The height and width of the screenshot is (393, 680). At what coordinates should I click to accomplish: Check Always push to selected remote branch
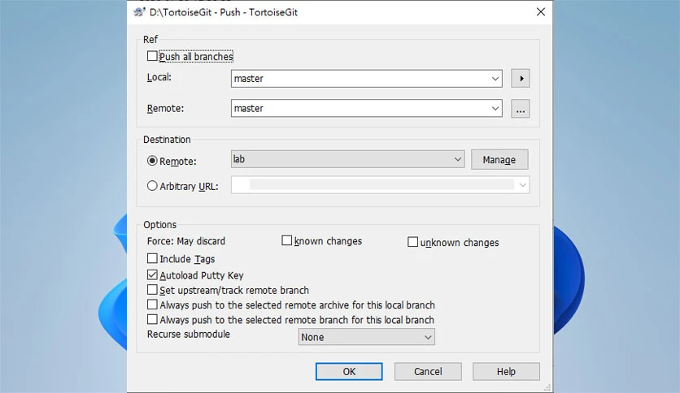coord(152,319)
